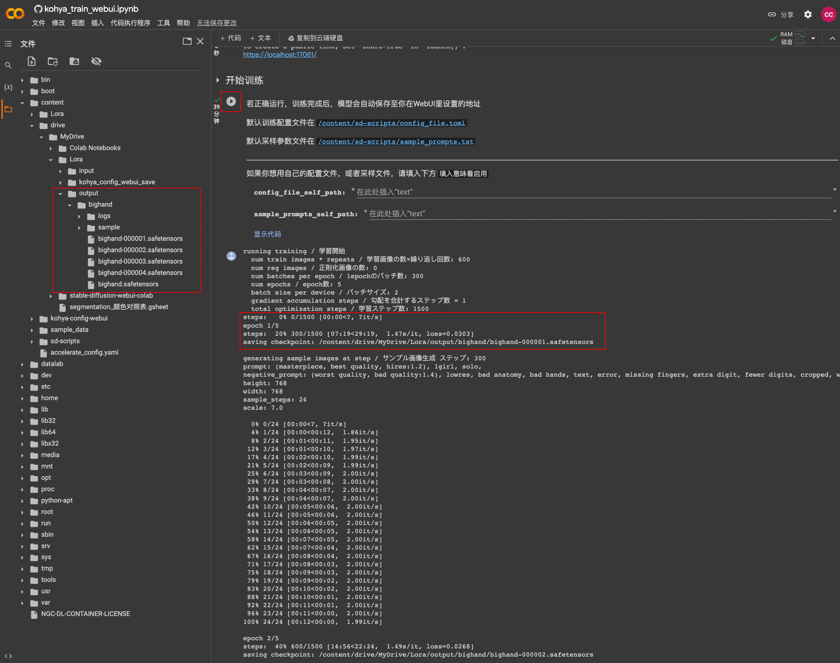Viewport: 840px width, 663px height.
Task: Collapse the output folder
Action: coord(60,193)
